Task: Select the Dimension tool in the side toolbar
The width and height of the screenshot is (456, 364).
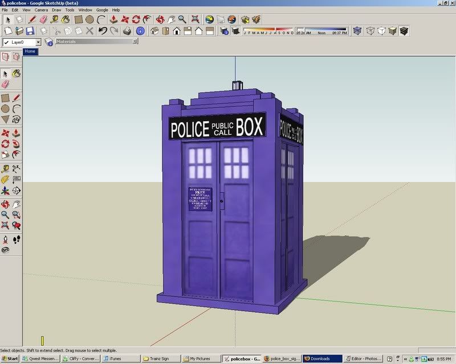Action: pos(17,169)
